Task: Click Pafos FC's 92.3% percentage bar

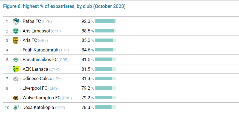Action: 106,21
